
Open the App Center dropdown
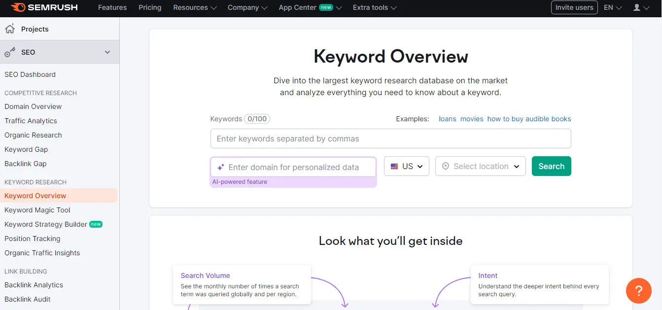pos(310,7)
